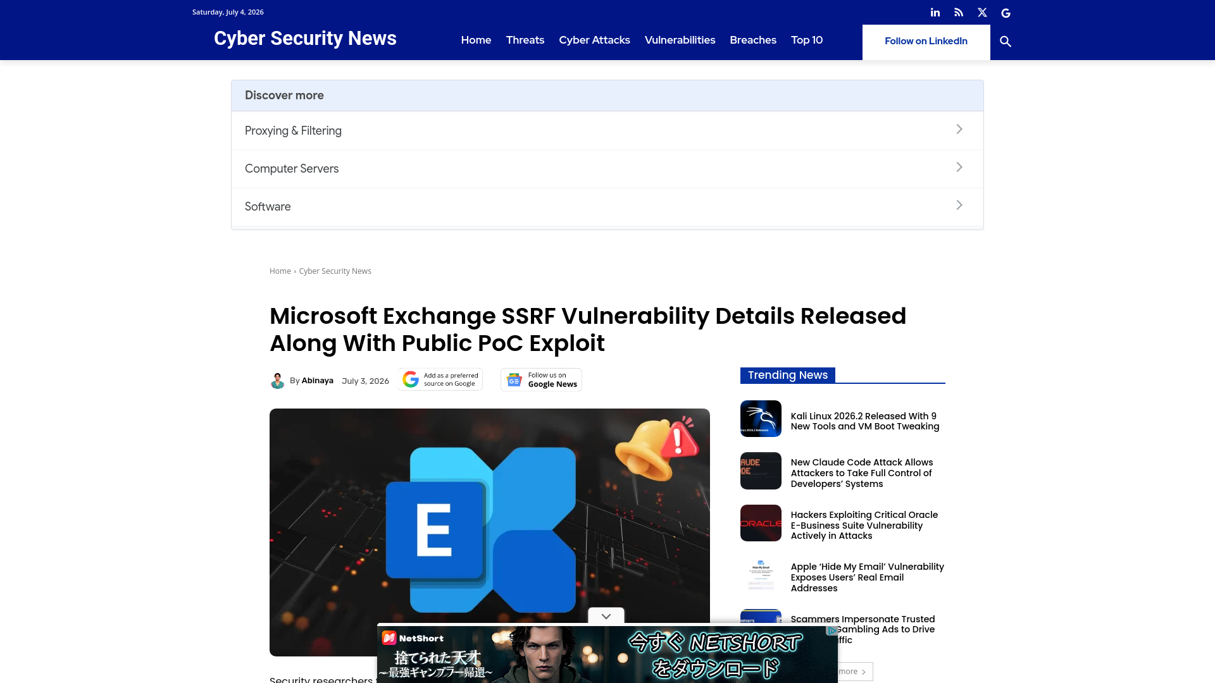Click the Microsoft Exchange SSRF article headline
Image resolution: width=1215 pixels, height=683 pixels.
click(x=588, y=329)
